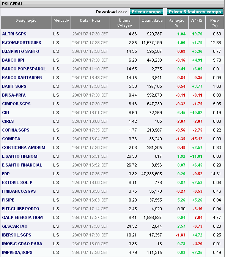Open the B.COM.PORTUGUES stock link
The height and width of the screenshot is (257, 225).
click(x=22, y=43)
